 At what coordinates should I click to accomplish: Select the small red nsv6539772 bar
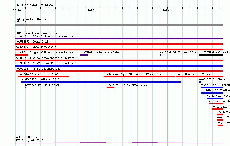point(111,87)
